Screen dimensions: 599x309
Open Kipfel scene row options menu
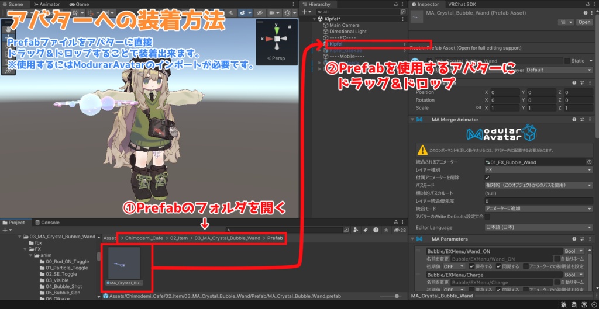point(402,19)
